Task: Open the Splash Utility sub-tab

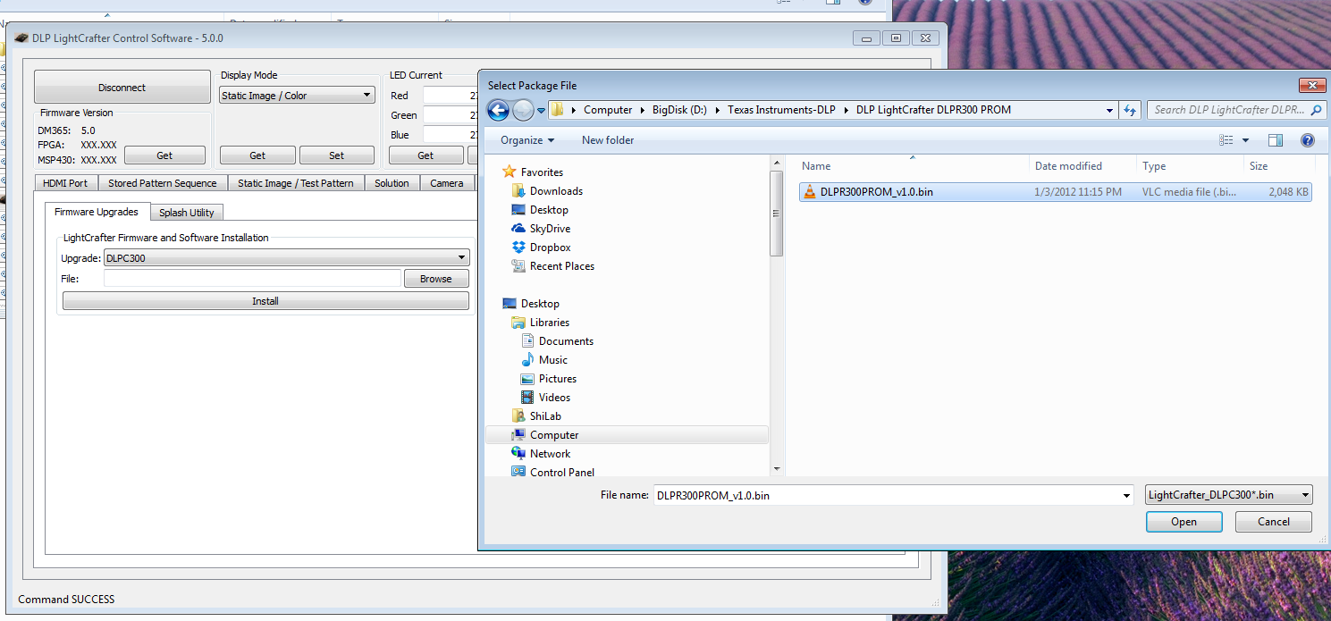Action: click(x=187, y=213)
